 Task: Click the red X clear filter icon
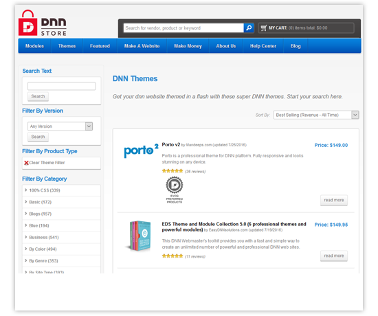26,163
